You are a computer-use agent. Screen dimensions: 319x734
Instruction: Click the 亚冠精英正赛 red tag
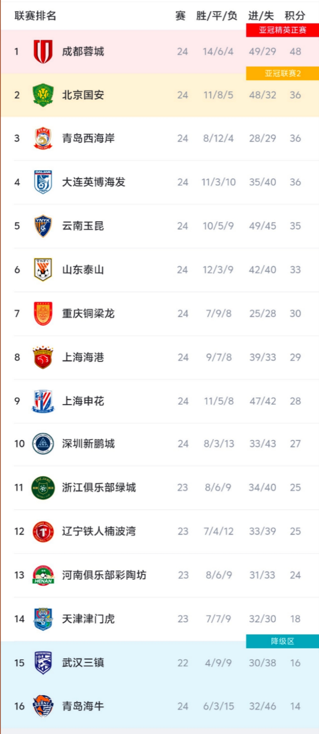click(x=282, y=30)
